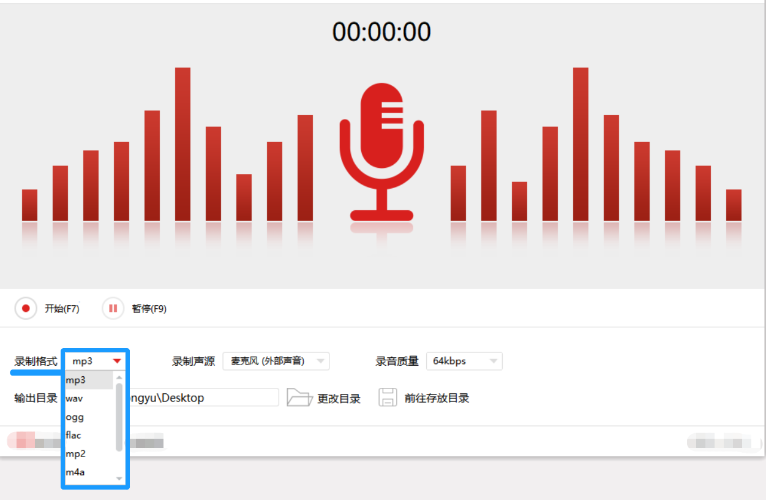766x500 pixels.
Task: Select flac as recording format
Action: tap(73, 435)
